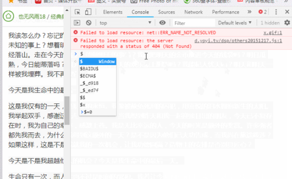This screenshot has width=292, height=179.
Task: Select the $BAIDU$ autocomplete suggestion
Action: click(x=98, y=69)
